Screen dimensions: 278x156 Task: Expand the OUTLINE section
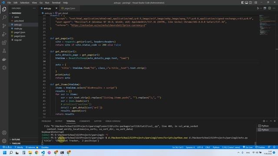tap(16, 140)
